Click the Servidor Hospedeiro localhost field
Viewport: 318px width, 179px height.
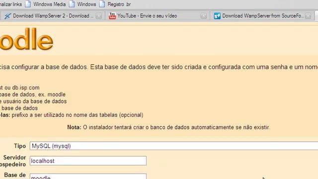[x=88, y=161]
